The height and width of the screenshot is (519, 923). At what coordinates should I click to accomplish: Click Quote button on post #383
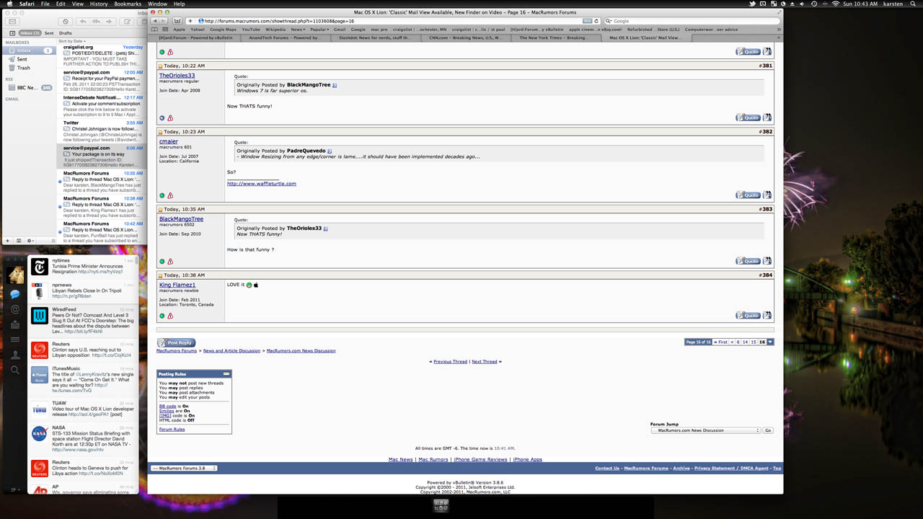click(x=748, y=261)
